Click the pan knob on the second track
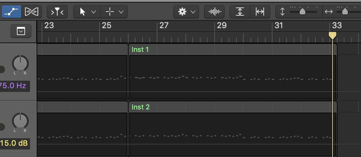 (20, 121)
